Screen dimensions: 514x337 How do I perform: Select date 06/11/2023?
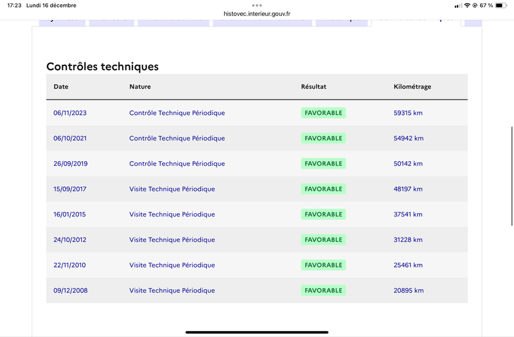pos(70,113)
